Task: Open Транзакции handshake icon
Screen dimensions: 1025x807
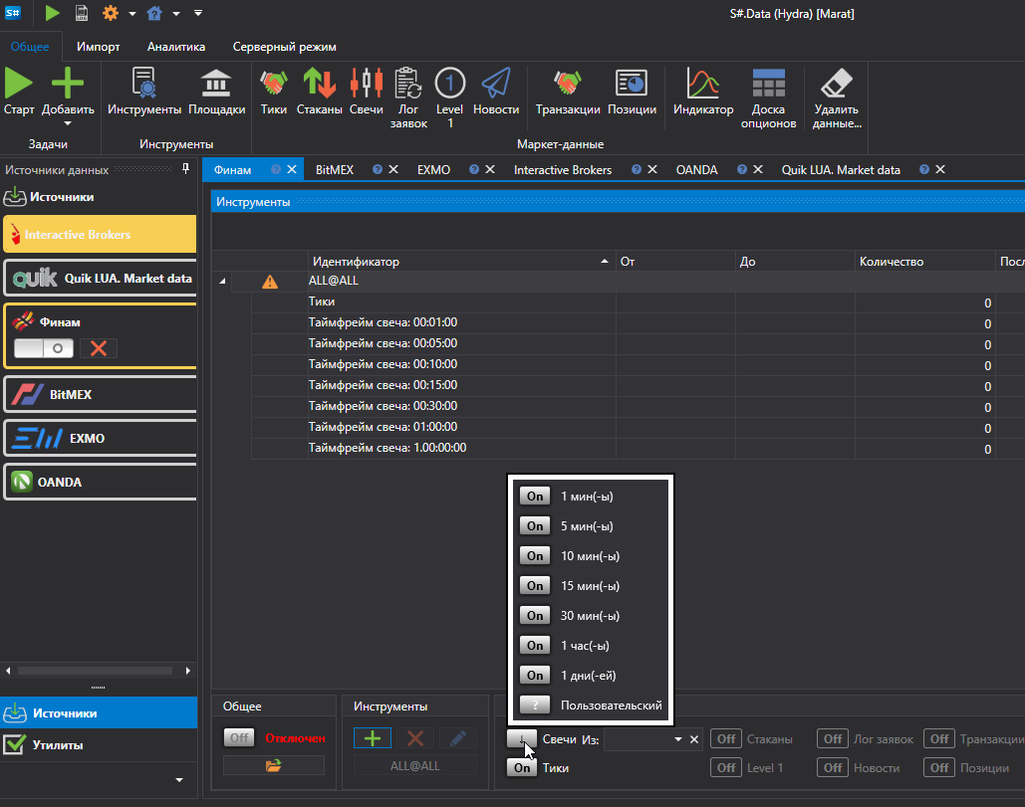Action: [568, 84]
